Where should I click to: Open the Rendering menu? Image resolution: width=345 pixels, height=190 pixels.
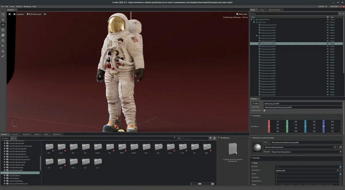[27, 6]
